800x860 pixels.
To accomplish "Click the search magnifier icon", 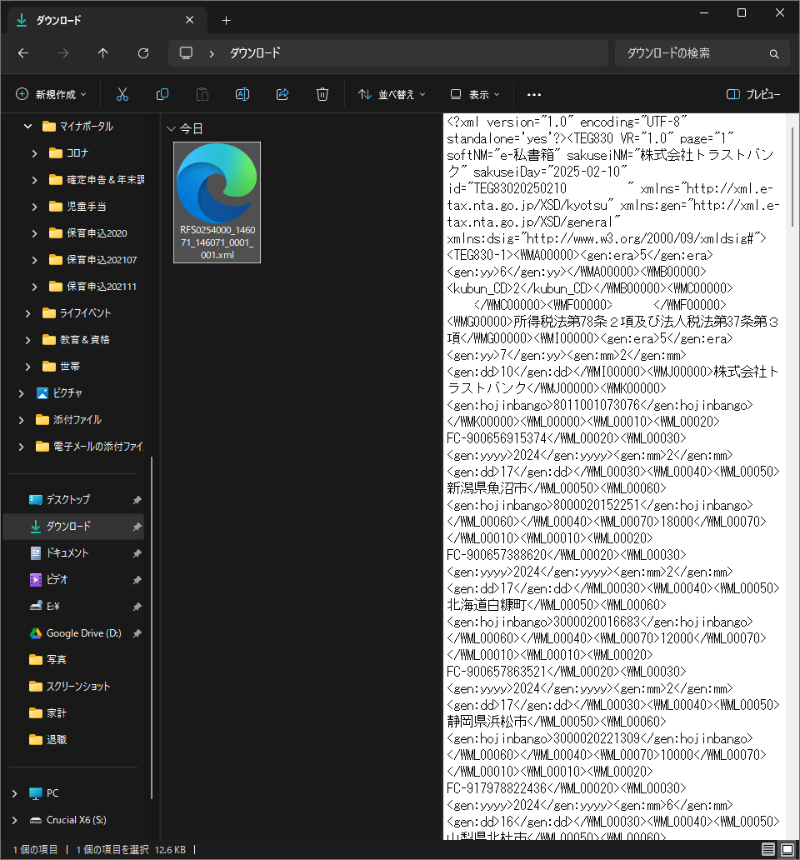I will (x=774, y=53).
